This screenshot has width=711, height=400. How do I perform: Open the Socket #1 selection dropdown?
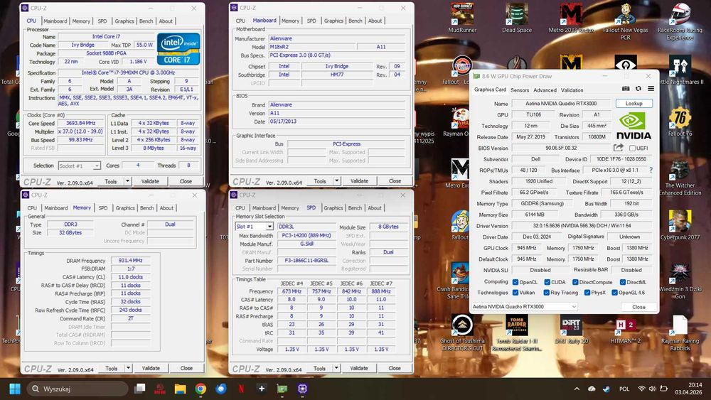tap(79, 166)
